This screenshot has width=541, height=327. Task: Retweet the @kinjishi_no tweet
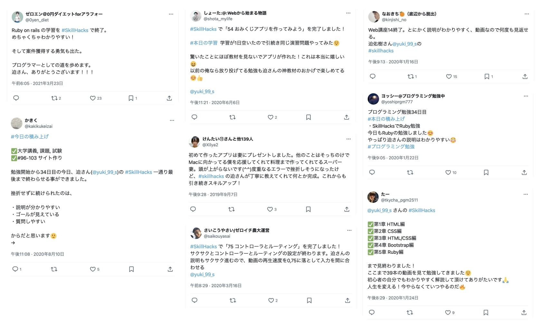(x=412, y=76)
